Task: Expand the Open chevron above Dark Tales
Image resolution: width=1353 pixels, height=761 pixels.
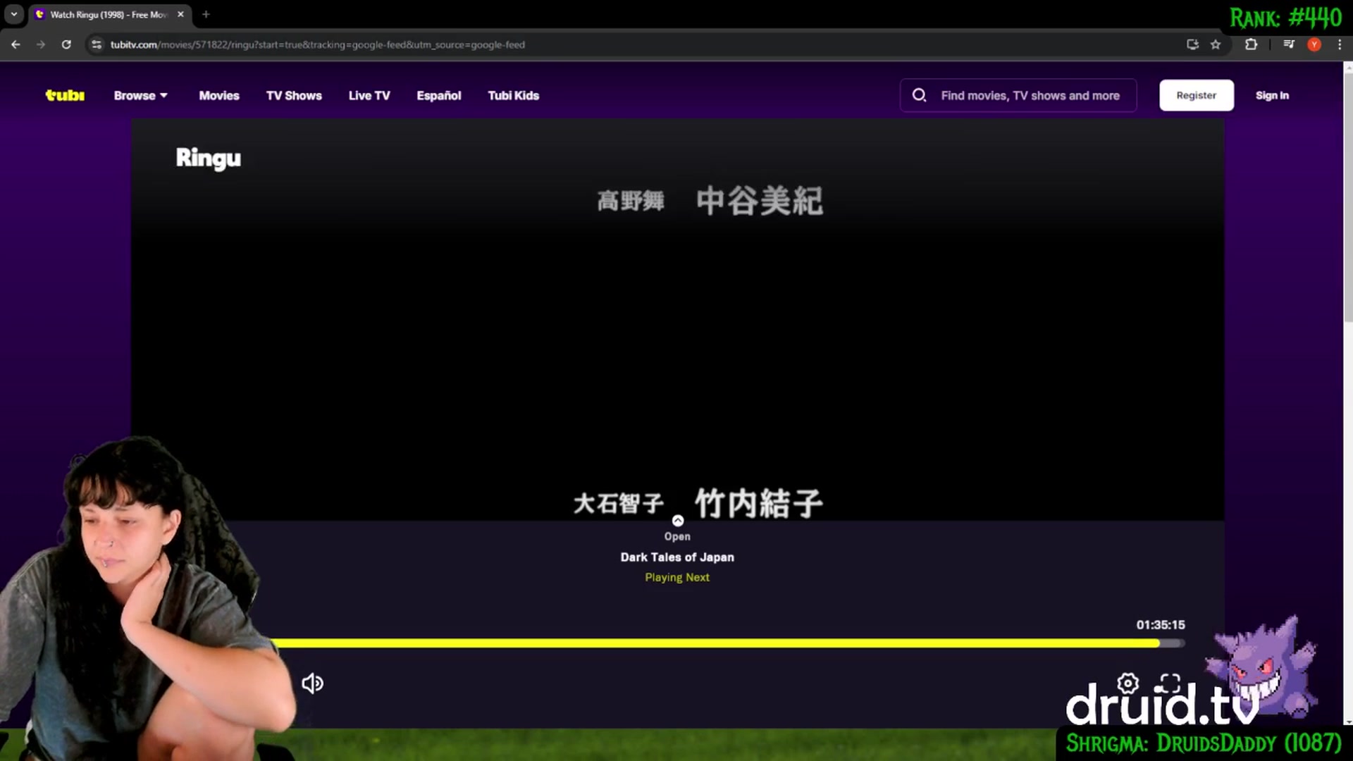Action: pos(677,521)
